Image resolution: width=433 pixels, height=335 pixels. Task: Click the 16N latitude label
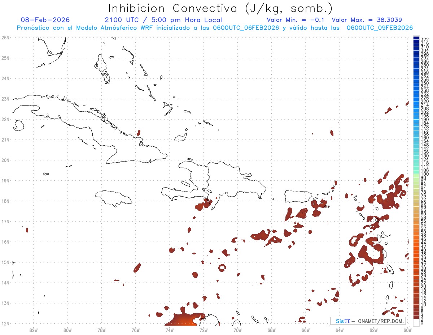click(5, 242)
